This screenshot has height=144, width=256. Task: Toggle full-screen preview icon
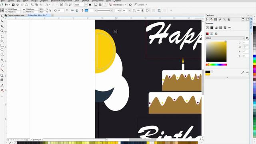click(x=90, y=5)
